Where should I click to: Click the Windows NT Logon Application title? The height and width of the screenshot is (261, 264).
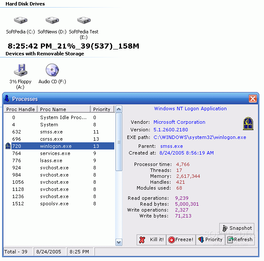[191, 109]
